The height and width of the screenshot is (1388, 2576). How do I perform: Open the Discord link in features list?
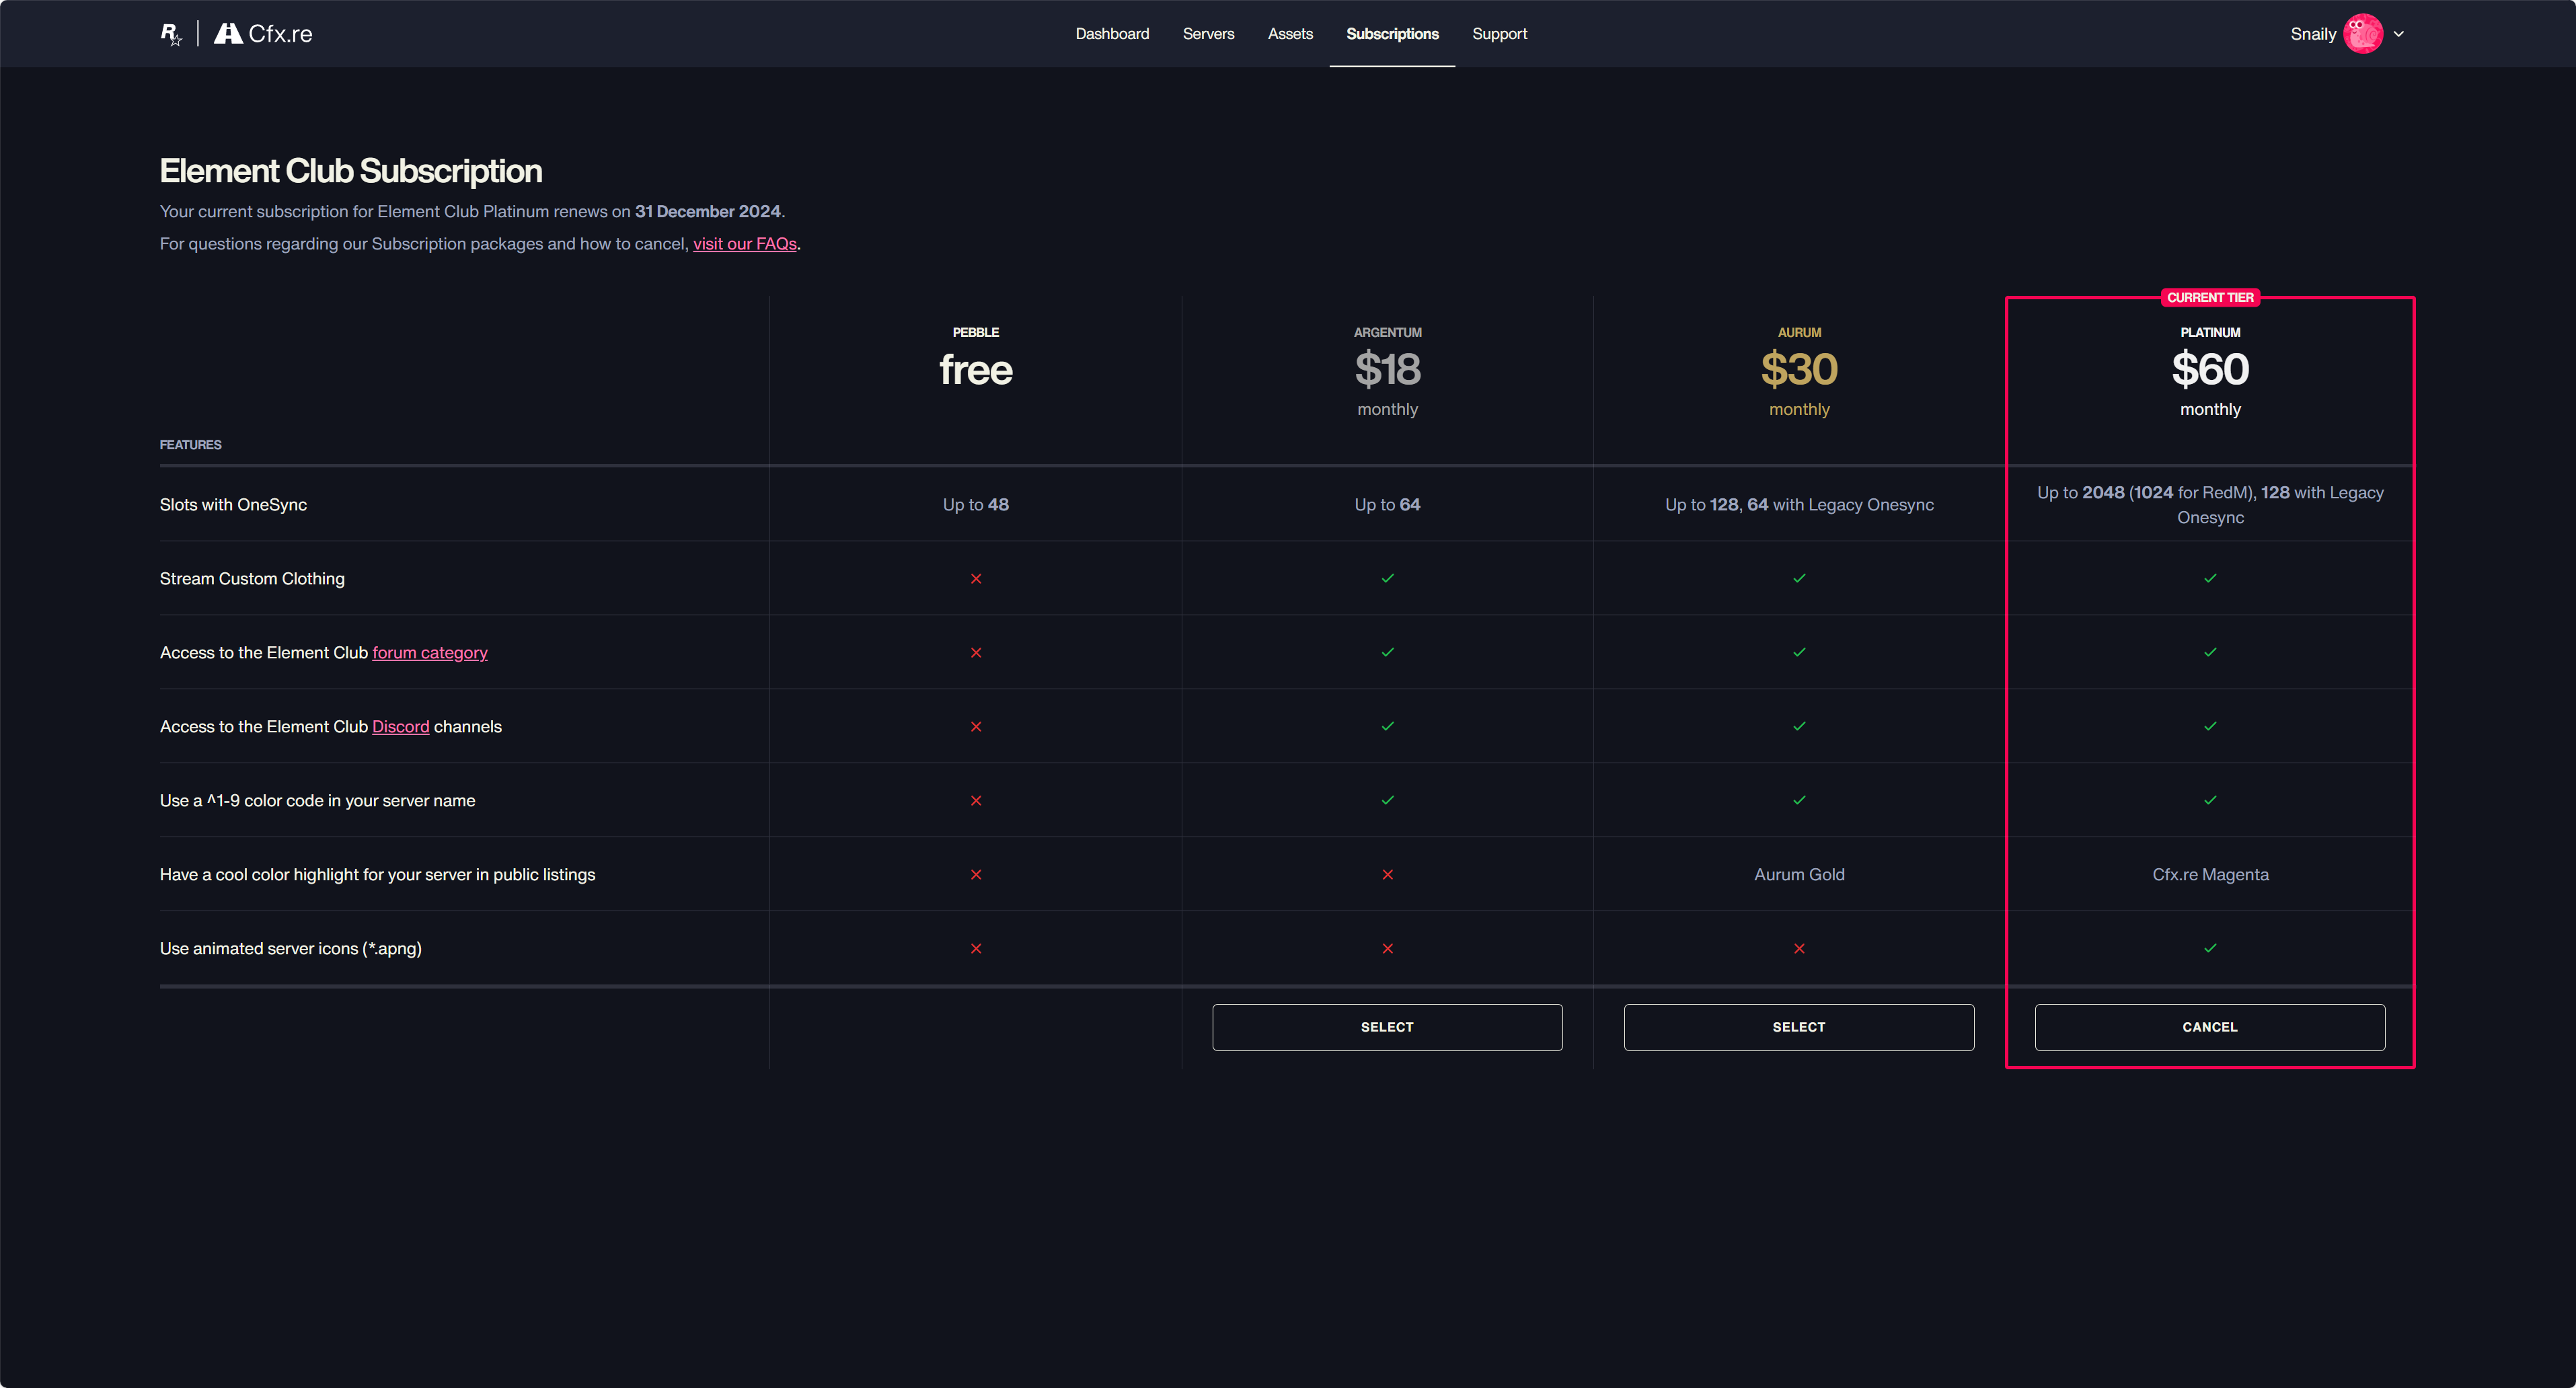coord(400,727)
